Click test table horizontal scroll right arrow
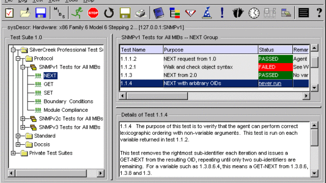This screenshot has width=326, height=183. tap(306, 96)
